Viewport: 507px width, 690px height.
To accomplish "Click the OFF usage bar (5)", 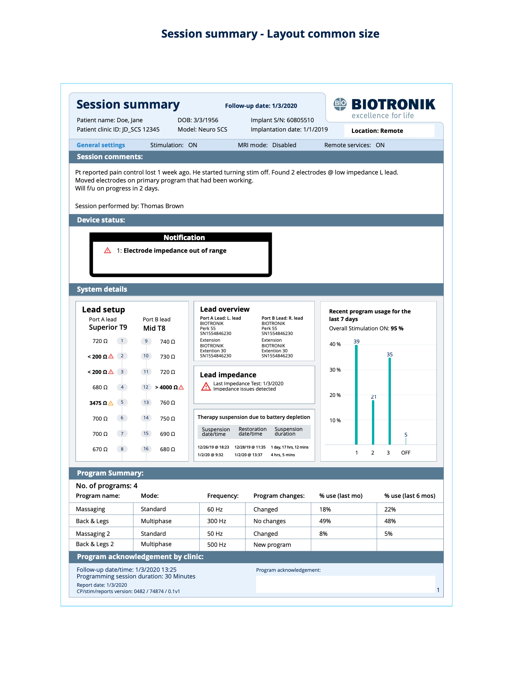I will coord(406,441).
